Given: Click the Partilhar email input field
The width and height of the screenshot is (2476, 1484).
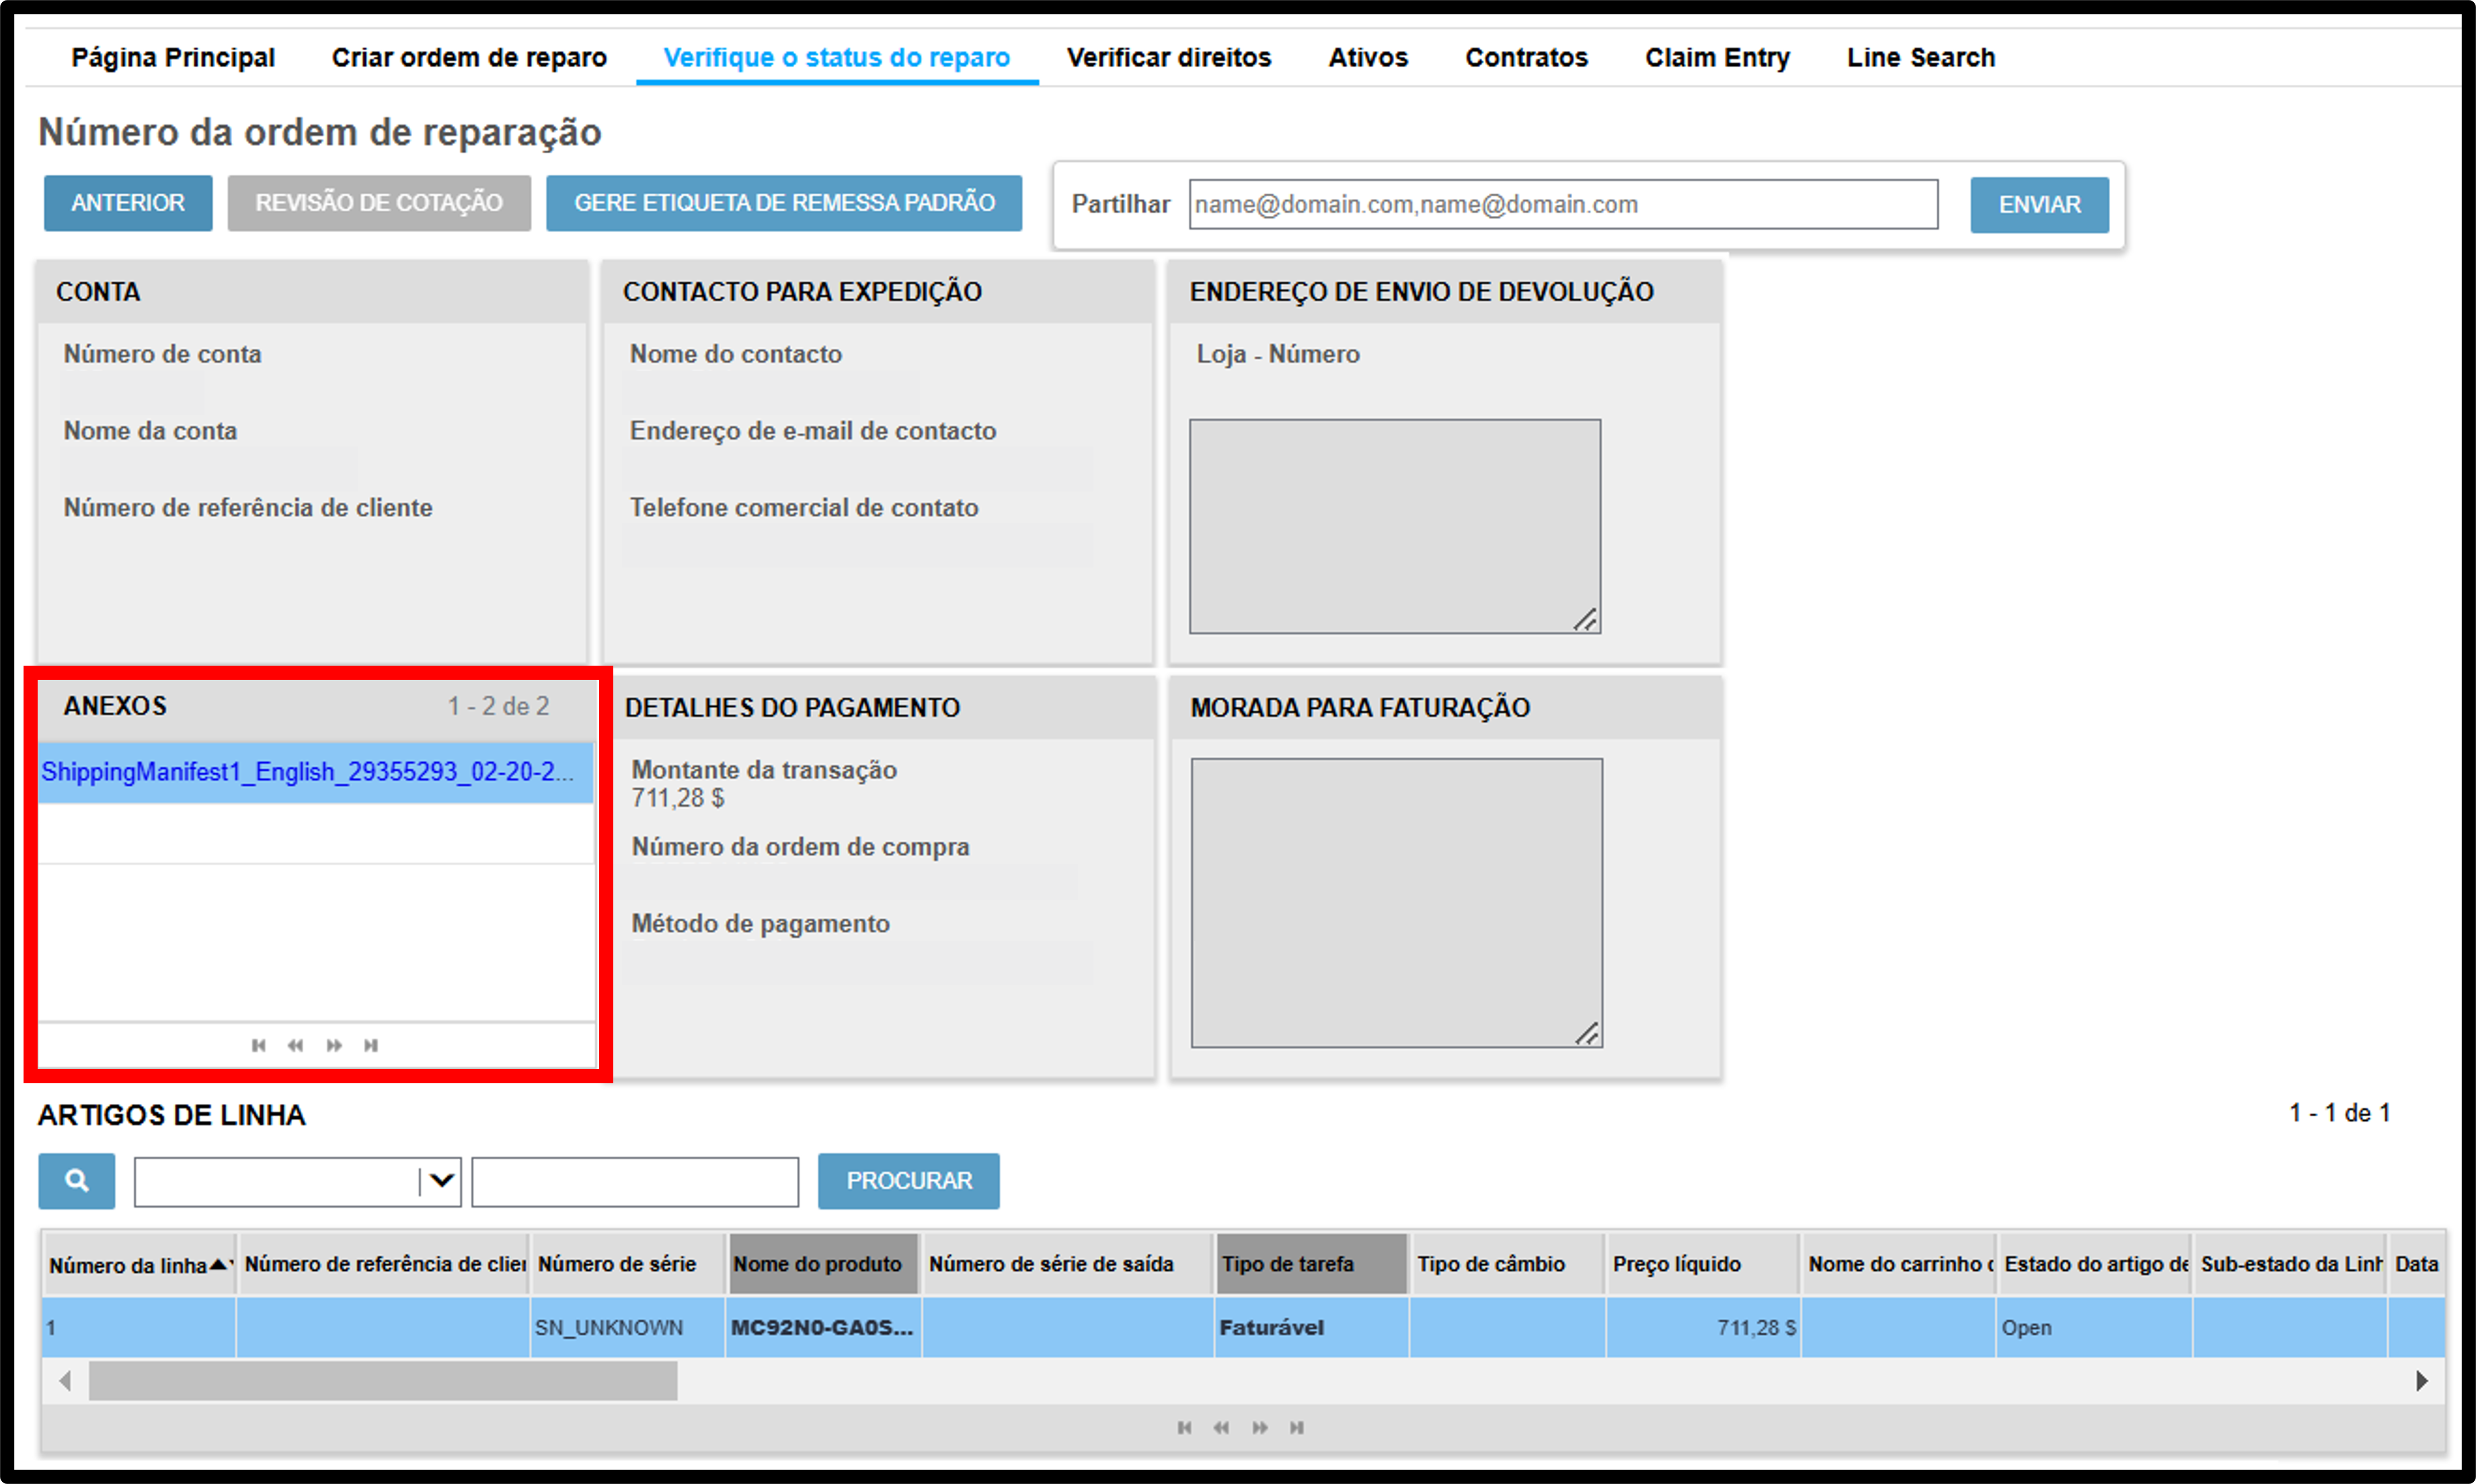Looking at the screenshot, I should 1563,204.
